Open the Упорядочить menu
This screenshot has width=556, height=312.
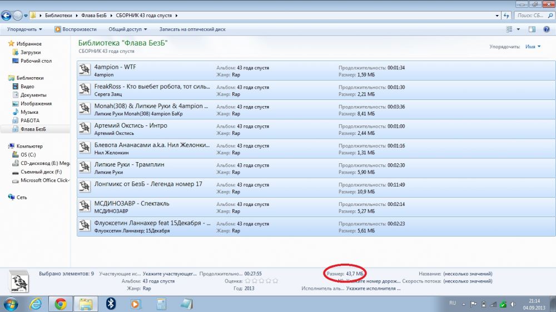click(24, 29)
